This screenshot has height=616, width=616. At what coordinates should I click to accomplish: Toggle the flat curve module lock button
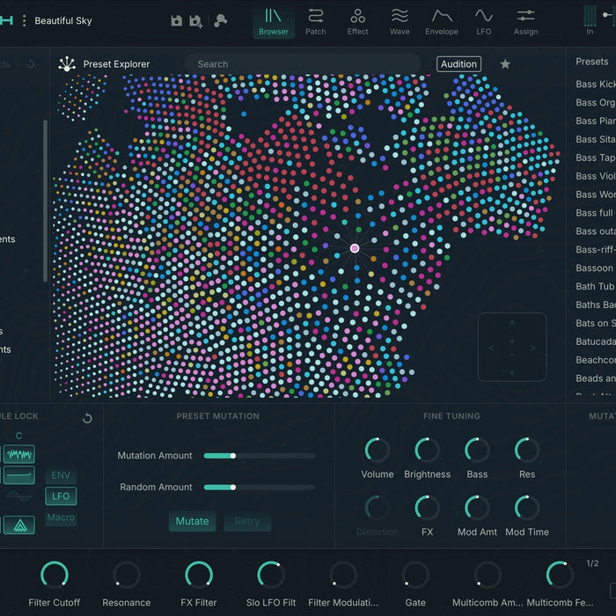19,475
